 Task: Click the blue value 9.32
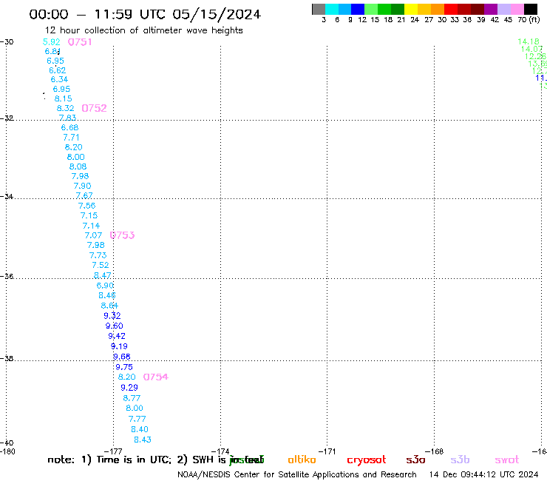click(112, 316)
